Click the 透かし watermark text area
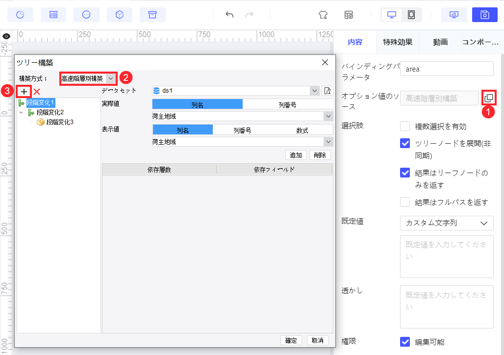504x355 pixels. pos(447,307)
